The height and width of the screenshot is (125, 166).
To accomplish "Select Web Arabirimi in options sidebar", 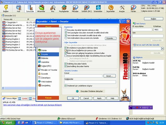I will click(45, 82).
